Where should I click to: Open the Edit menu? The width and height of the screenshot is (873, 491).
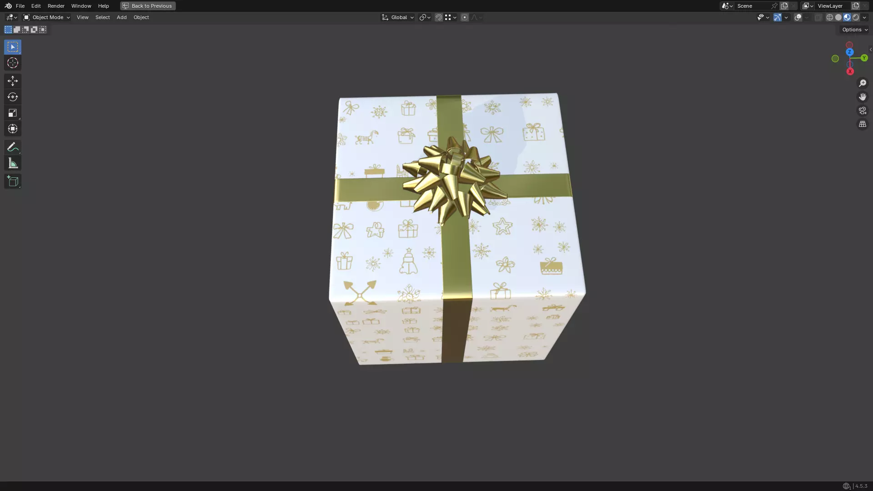(36, 6)
